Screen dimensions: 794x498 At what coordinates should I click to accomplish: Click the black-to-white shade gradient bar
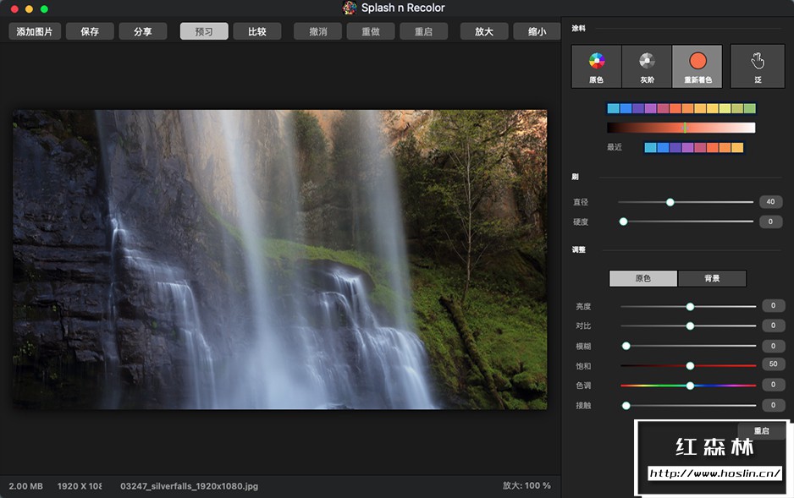pos(681,128)
